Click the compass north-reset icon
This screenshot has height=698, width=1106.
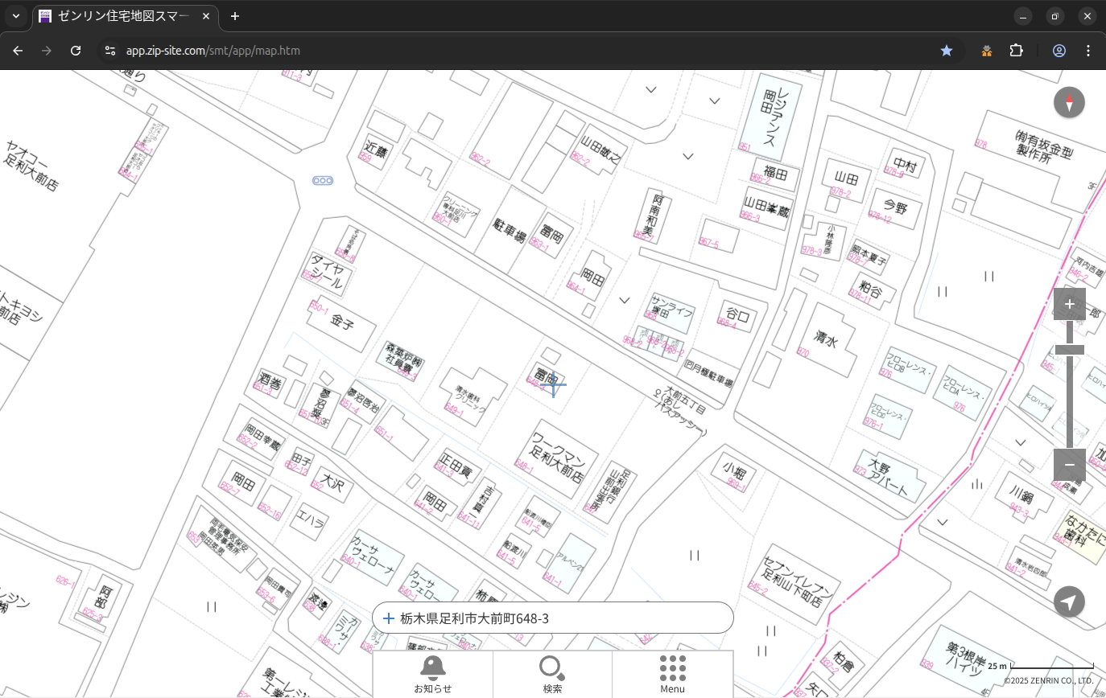[1069, 103]
